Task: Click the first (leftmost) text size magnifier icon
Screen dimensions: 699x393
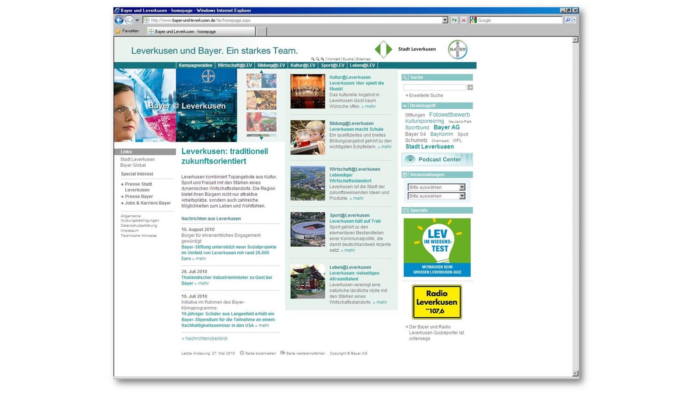Action: click(x=312, y=59)
